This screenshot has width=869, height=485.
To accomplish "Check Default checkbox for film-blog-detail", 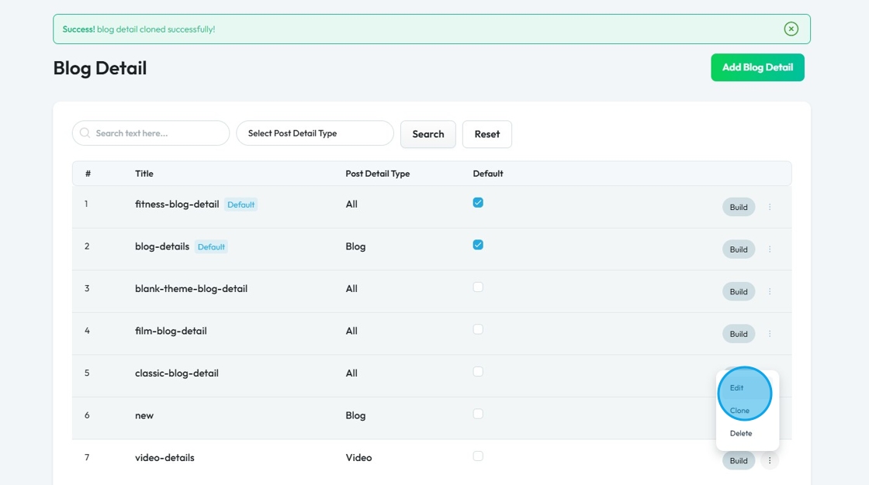I will [478, 329].
